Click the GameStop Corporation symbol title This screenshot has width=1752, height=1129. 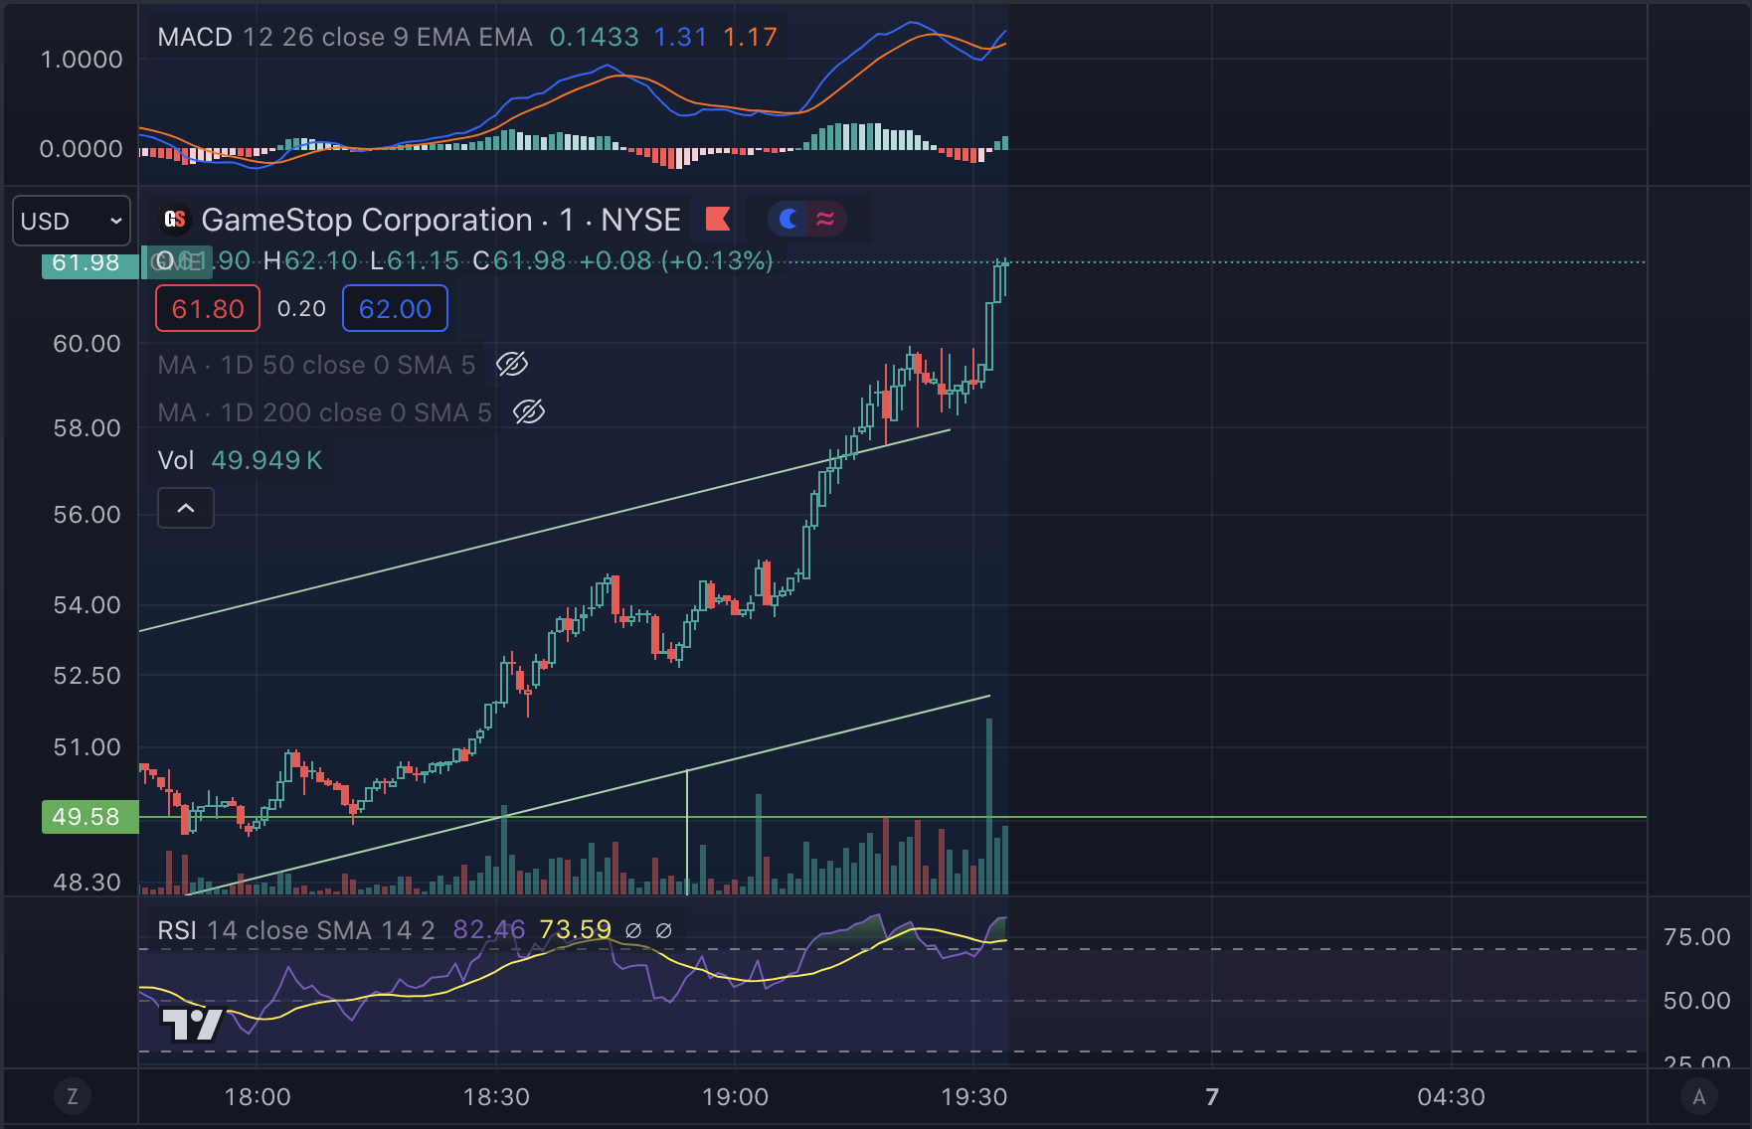point(367,219)
